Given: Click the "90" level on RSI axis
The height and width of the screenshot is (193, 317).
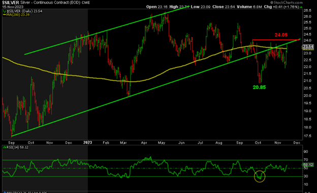Looking at the screenshot, I should click(x=306, y=151).
